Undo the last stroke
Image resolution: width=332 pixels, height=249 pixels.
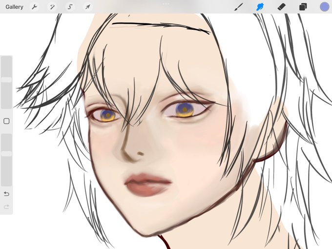point(6,194)
